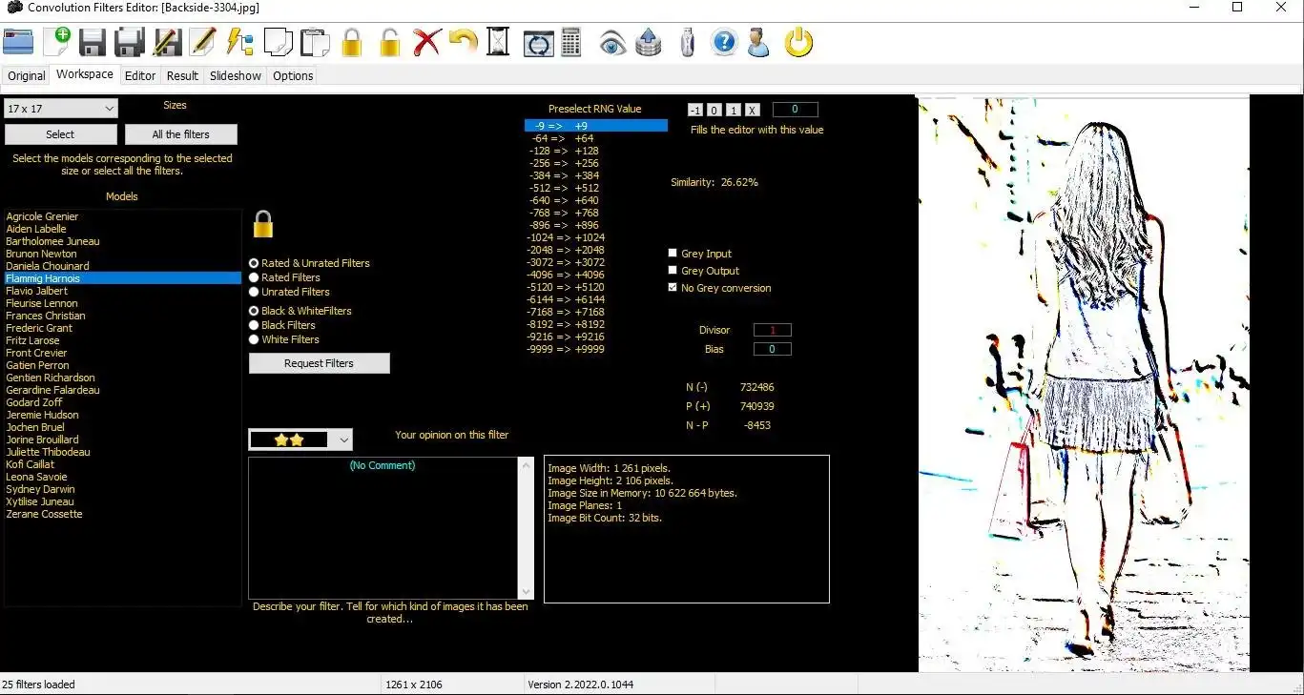Click the copy pages toolbar icon
Viewport: 1304px width, 695px height.
[278, 43]
